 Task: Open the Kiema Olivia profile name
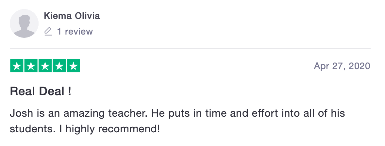click(72, 16)
